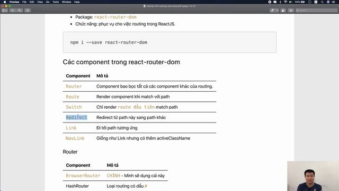Viewport: 339px width, 191px height.
Task: Open the sidebar view mode dropdown
Action: [x=5, y=11]
